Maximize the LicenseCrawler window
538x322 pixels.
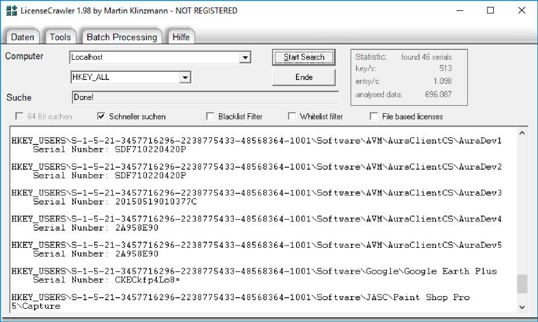pyautogui.click(x=491, y=11)
